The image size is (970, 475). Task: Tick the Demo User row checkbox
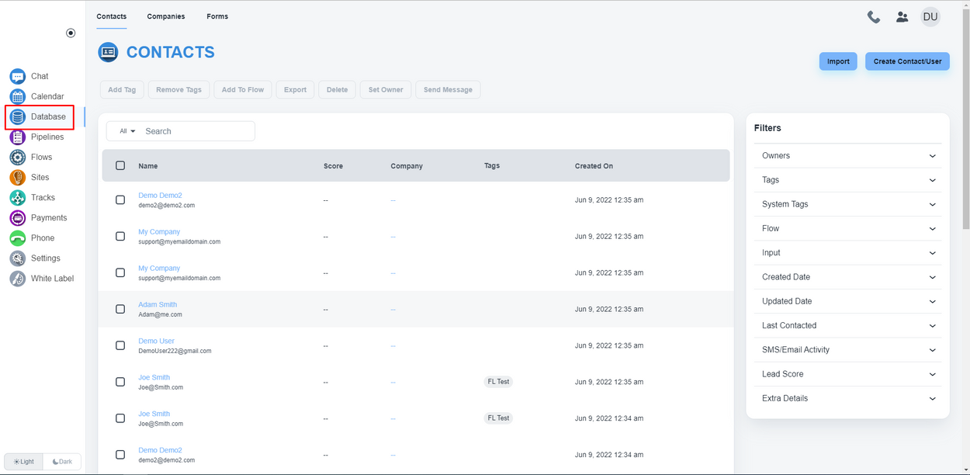(x=120, y=345)
